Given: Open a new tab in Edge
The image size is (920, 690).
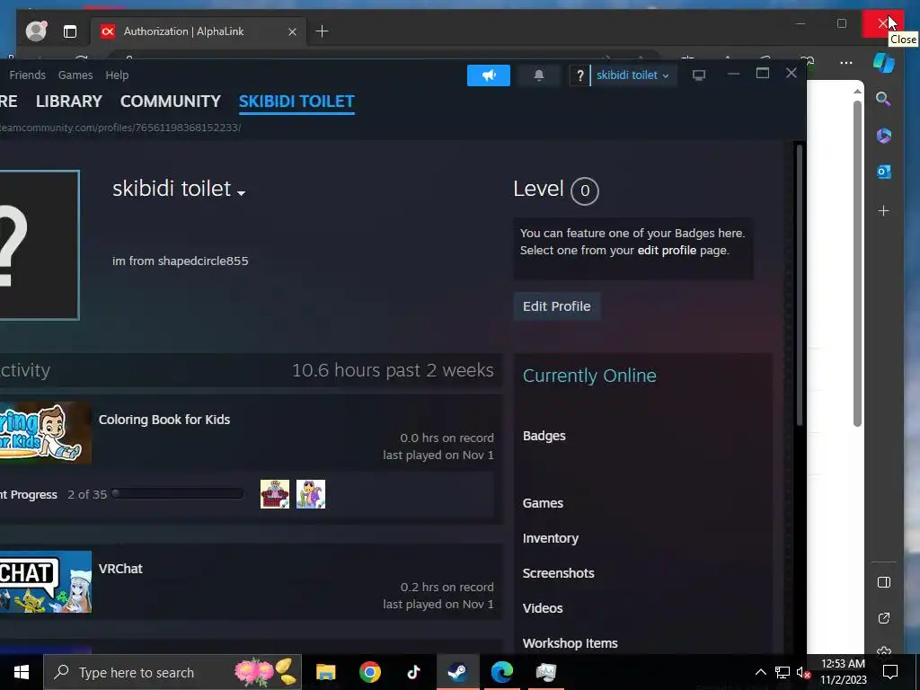Looking at the screenshot, I should tap(323, 31).
